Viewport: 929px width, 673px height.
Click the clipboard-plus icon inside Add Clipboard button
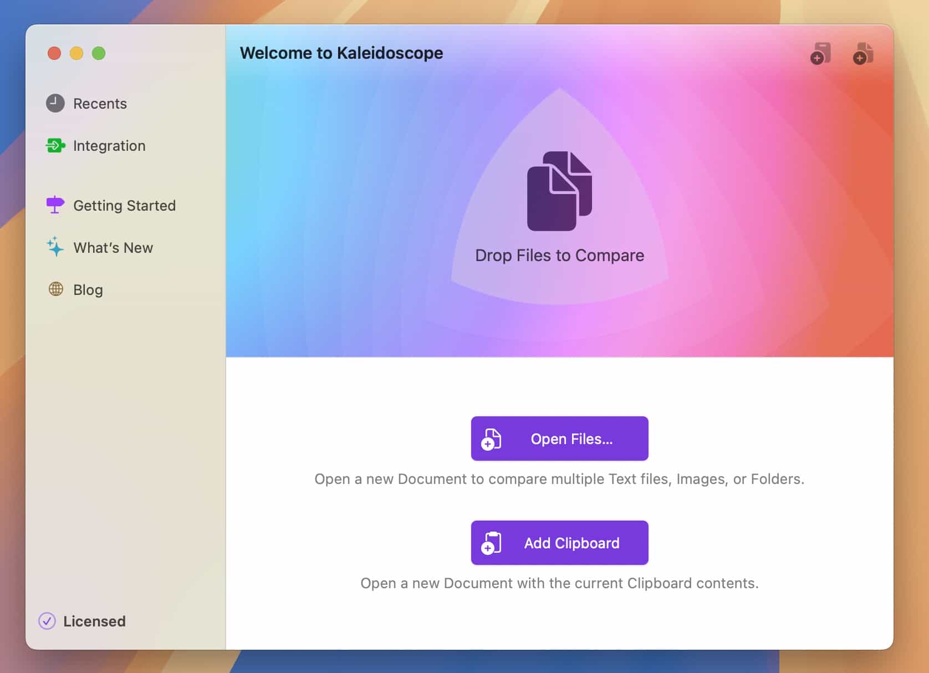coord(491,543)
